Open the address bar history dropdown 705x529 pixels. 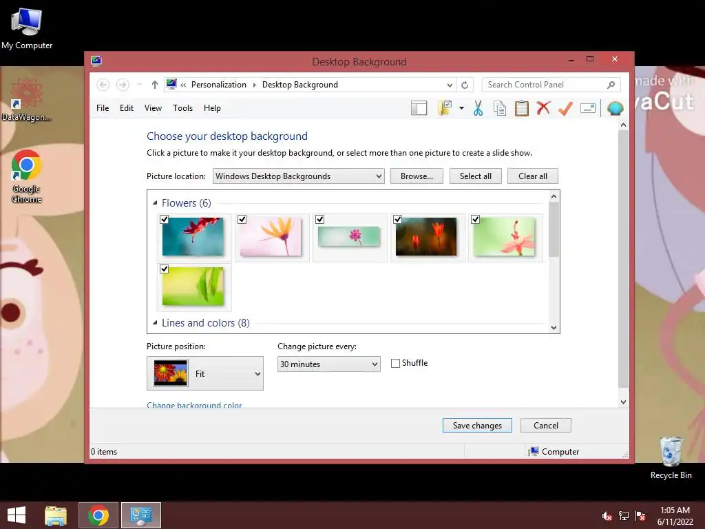(x=449, y=85)
